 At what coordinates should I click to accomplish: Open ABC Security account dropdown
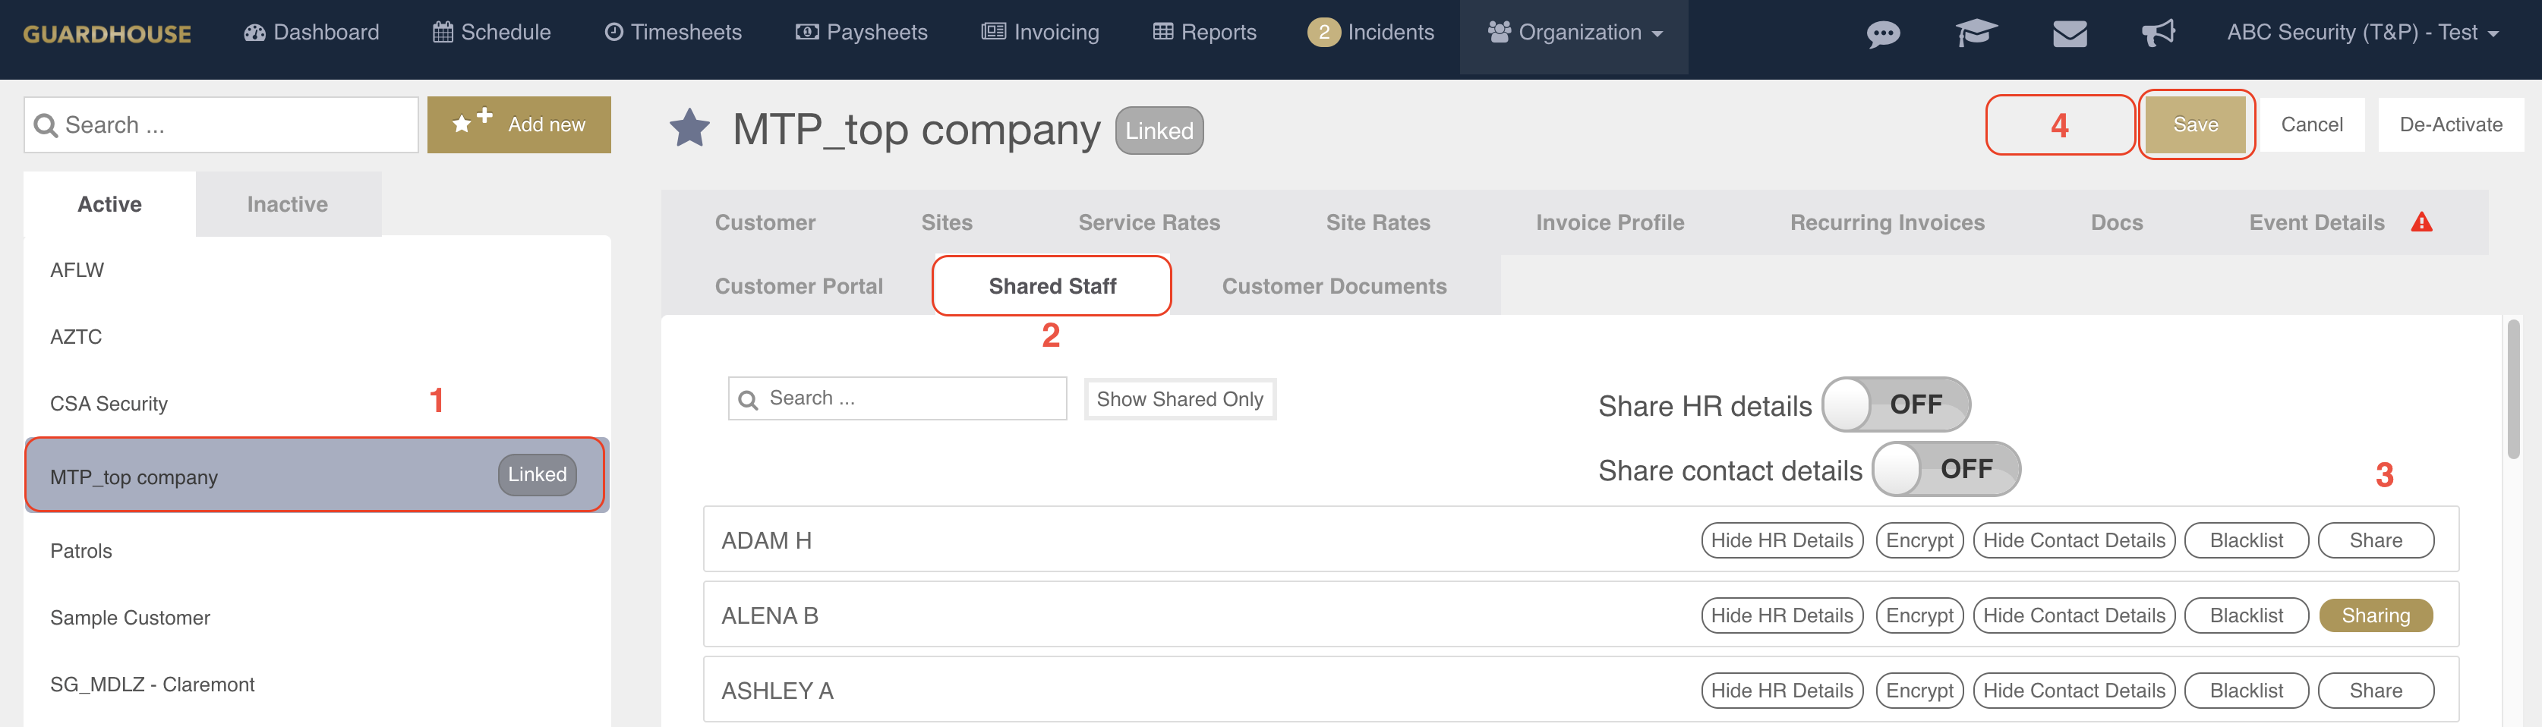(x=2361, y=33)
